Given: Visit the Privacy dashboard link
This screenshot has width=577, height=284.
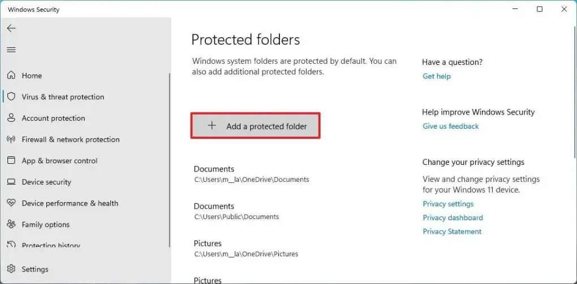Looking at the screenshot, I should point(453,217).
